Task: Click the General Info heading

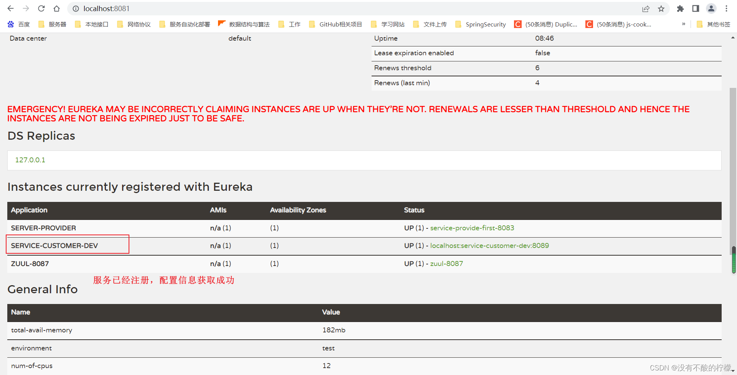Action: (x=42, y=289)
